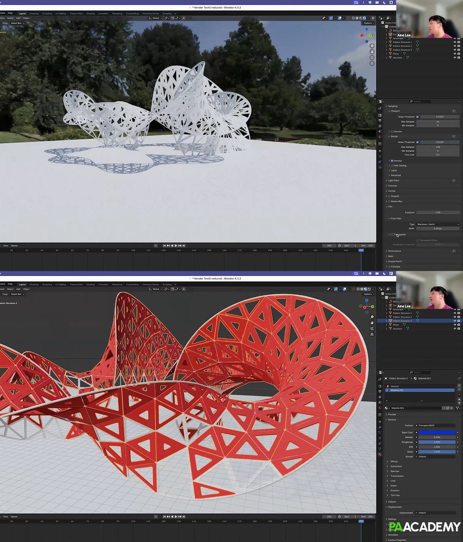Open the material browse dropdown beside Material.001
The width and height of the screenshot is (463, 542).
tap(387, 408)
